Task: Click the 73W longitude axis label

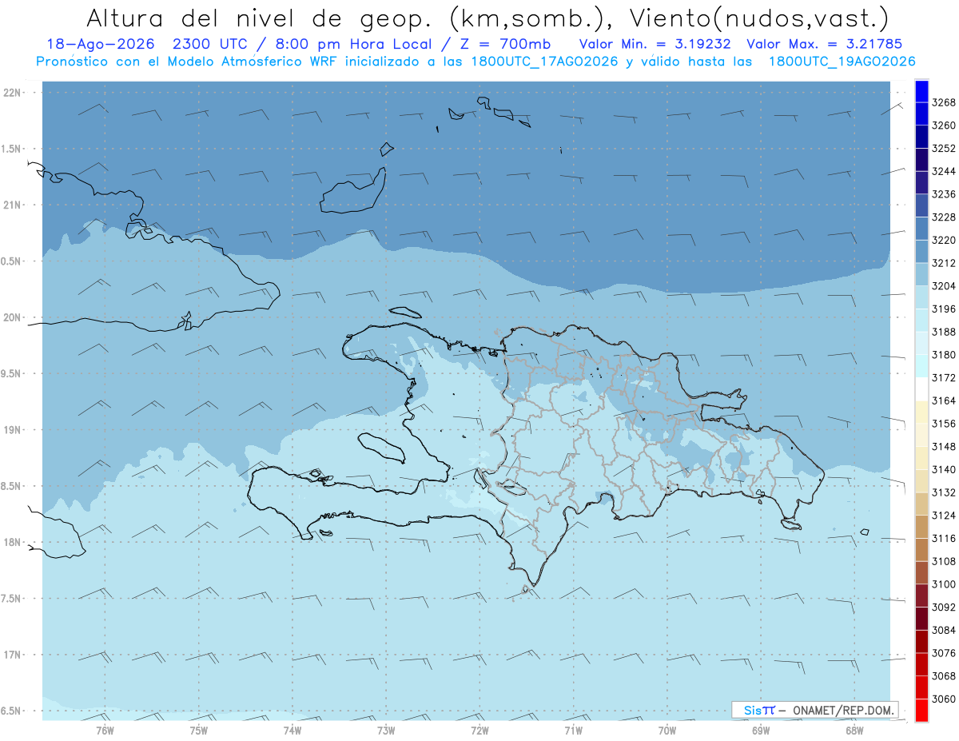Action: 386,731
